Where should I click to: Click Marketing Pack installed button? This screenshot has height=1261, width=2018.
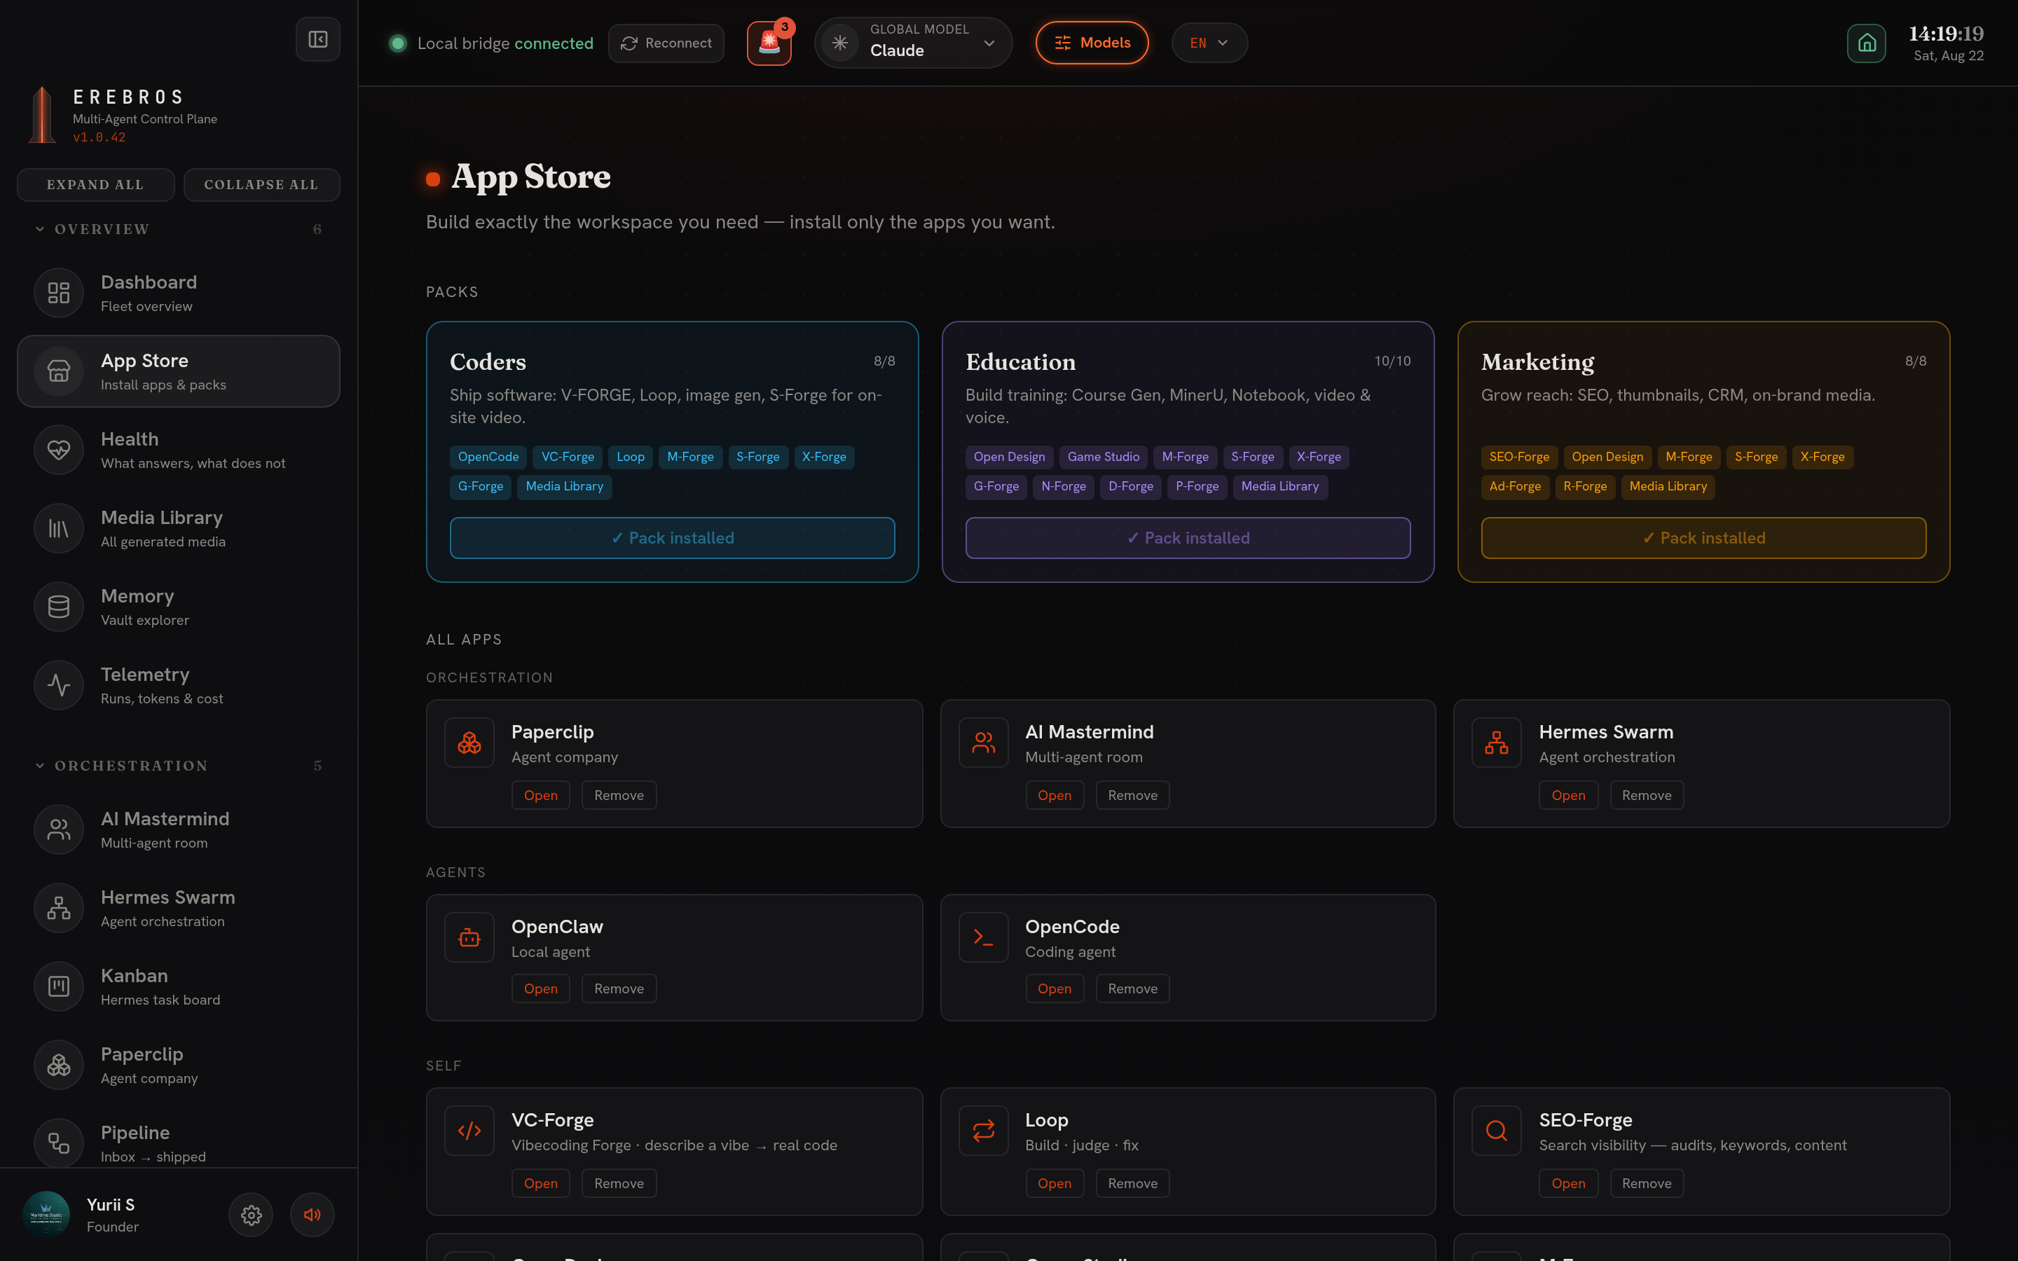click(x=1703, y=538)
